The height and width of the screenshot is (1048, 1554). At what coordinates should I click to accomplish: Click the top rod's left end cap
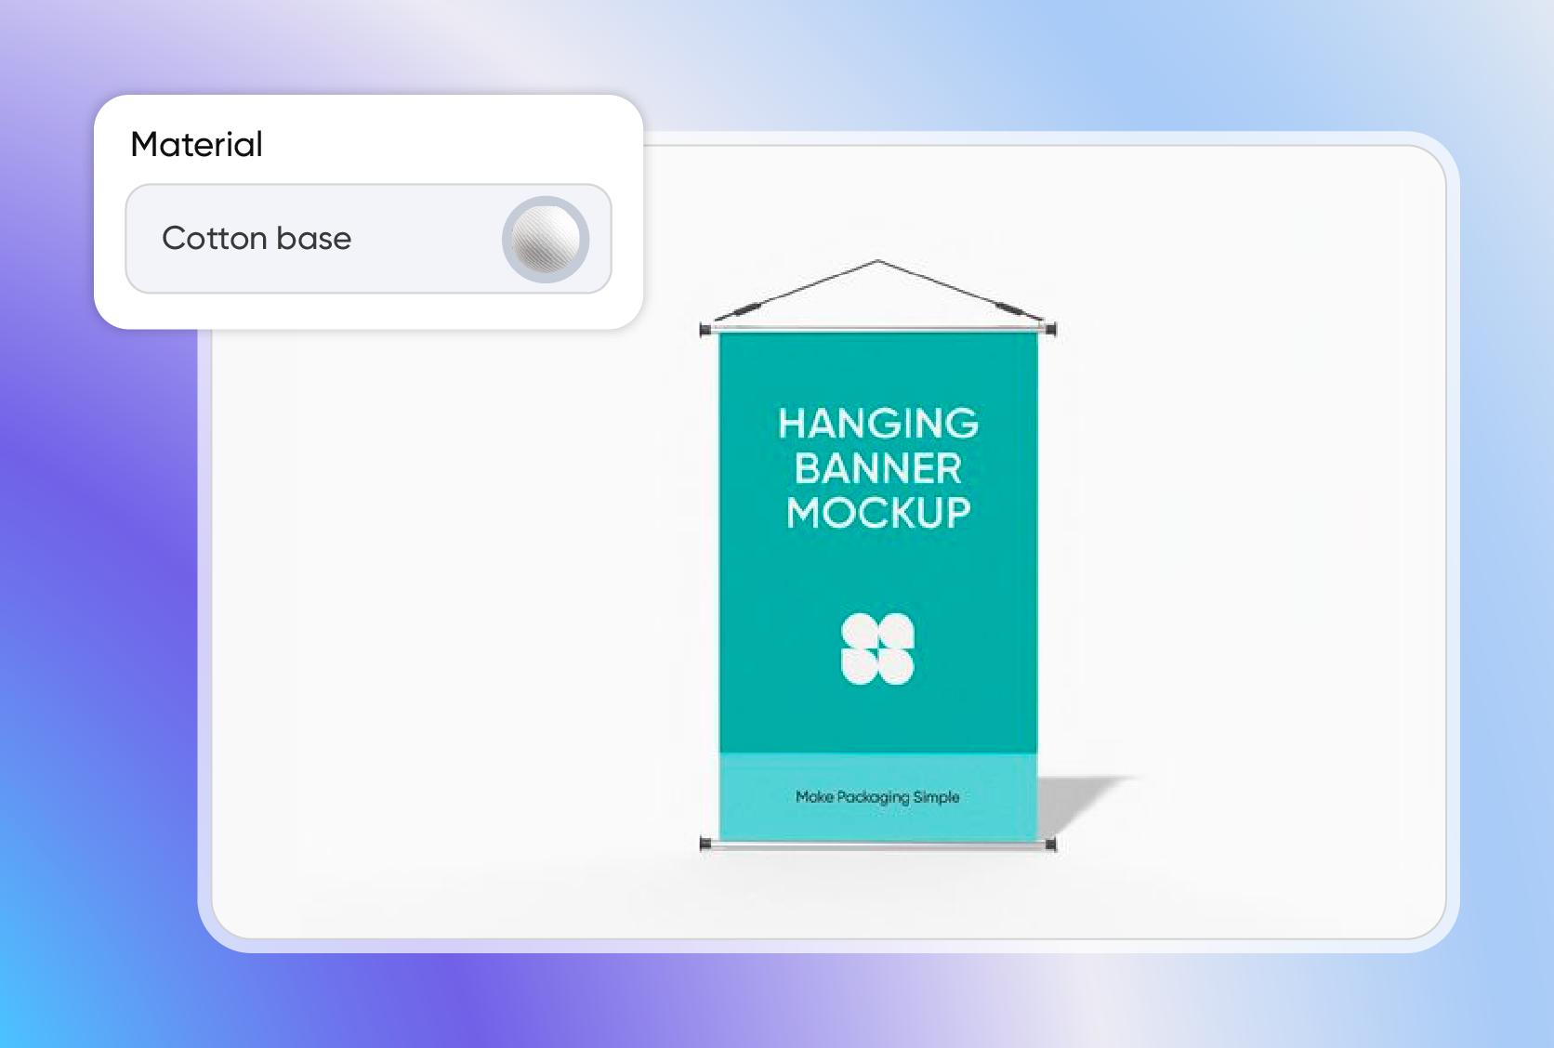pos(705,330)
